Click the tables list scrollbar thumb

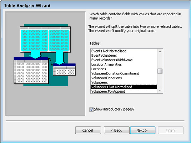(160, 71)
